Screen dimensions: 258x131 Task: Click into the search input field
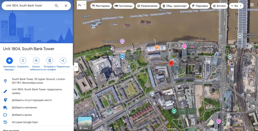click(x=28, y=6)
